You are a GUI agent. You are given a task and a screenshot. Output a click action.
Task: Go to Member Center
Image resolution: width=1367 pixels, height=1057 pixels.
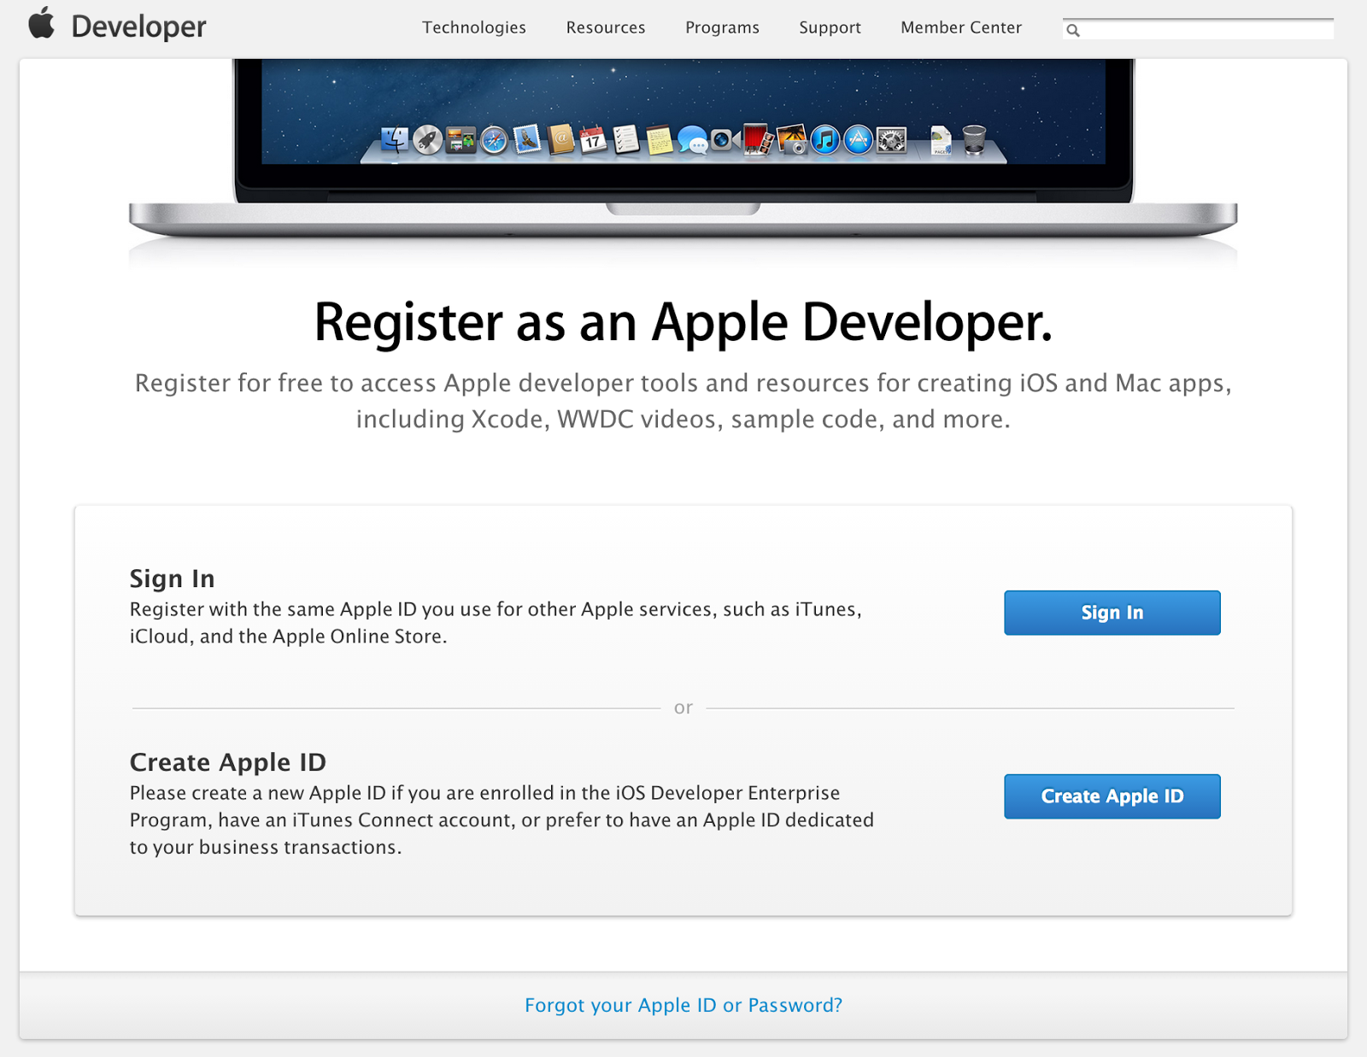tap(961, 27)
